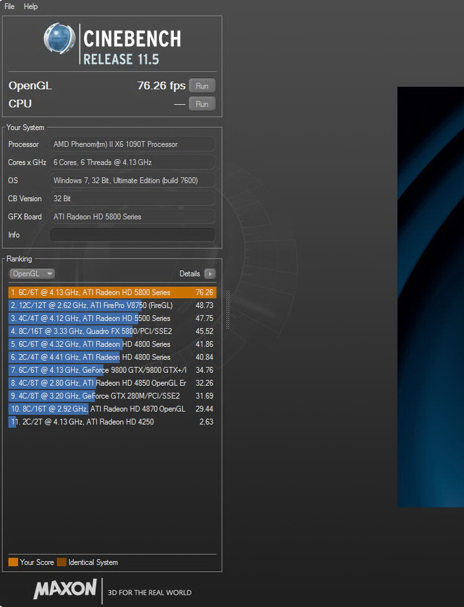Select ranking row 4 Quadro FX 5800
The height and width of the screenshot is (607, 464).
point(112,331)
